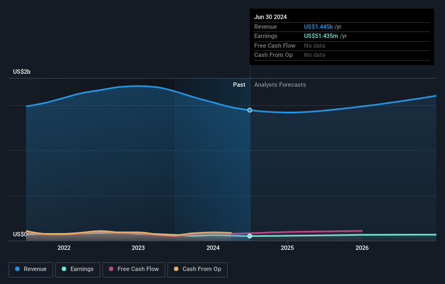Viewport: 445px width, 284px height.
Task: Click the pink Free Cash Flow legend dot
Action: click(x=111, y=269)
